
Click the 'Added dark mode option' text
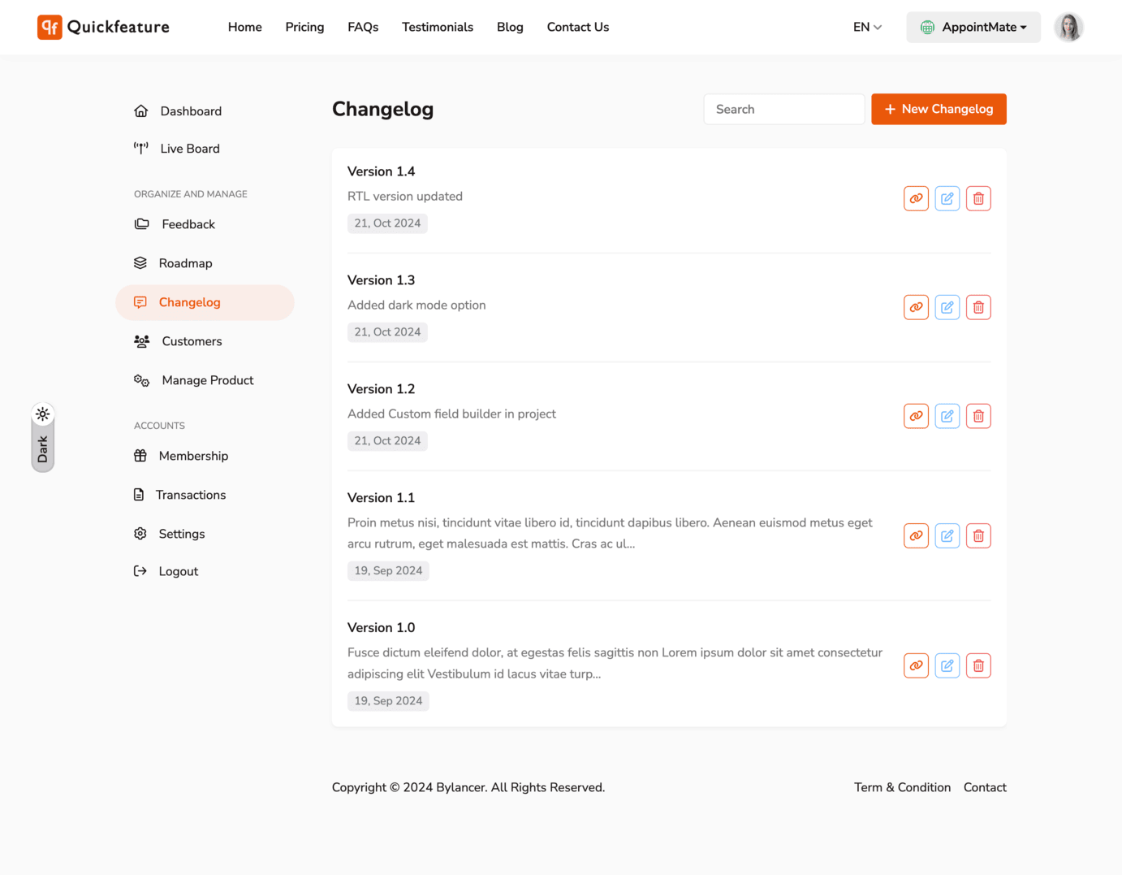pos(416,305)
